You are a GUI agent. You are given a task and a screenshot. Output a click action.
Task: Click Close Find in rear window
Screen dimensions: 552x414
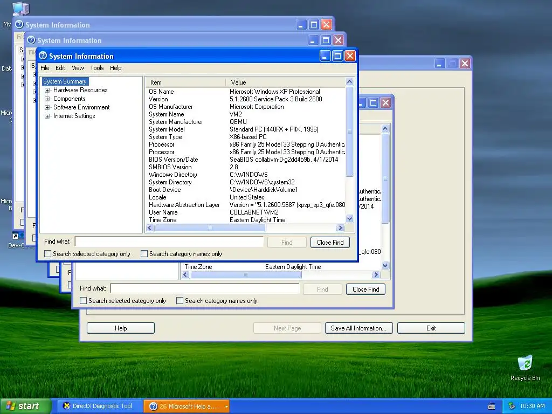(x=365, y=289)
